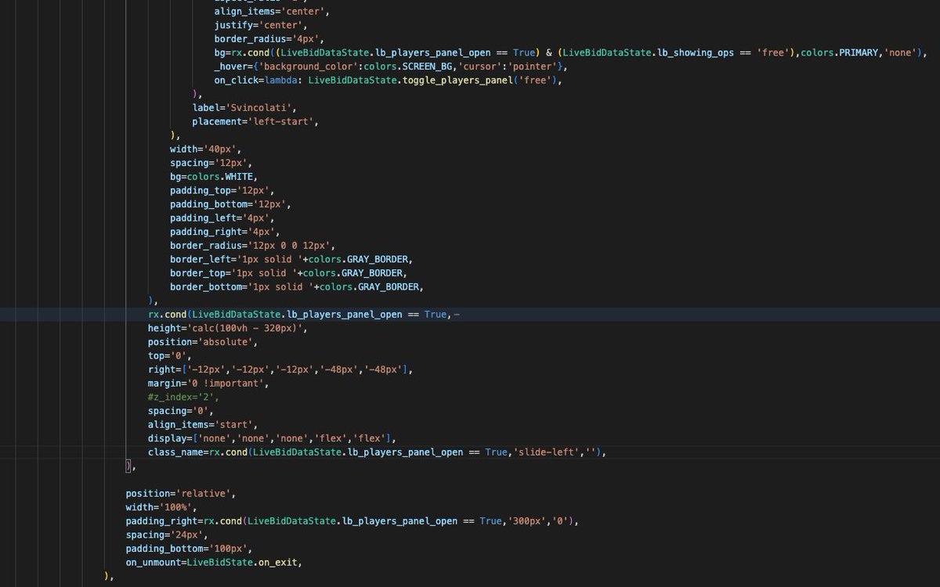Screen dimensions: 940x587
Task: Click the border_left GRAY_BORDER line
Action: pos(291,259)
